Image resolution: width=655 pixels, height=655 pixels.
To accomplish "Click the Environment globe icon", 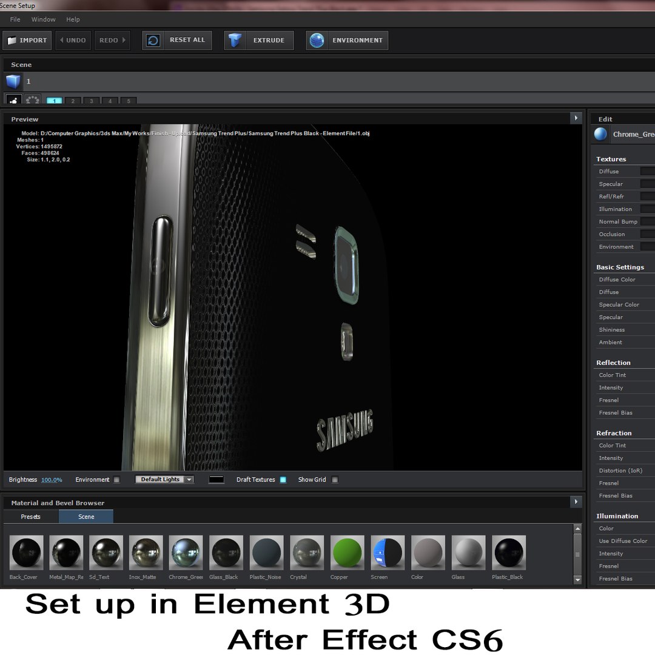I will (x=317, y=40).
